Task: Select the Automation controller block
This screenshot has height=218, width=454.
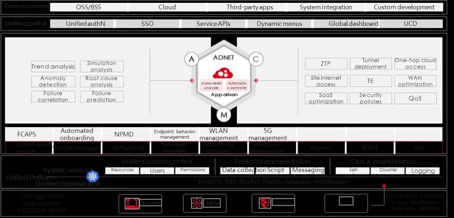Action: (237, 86)
